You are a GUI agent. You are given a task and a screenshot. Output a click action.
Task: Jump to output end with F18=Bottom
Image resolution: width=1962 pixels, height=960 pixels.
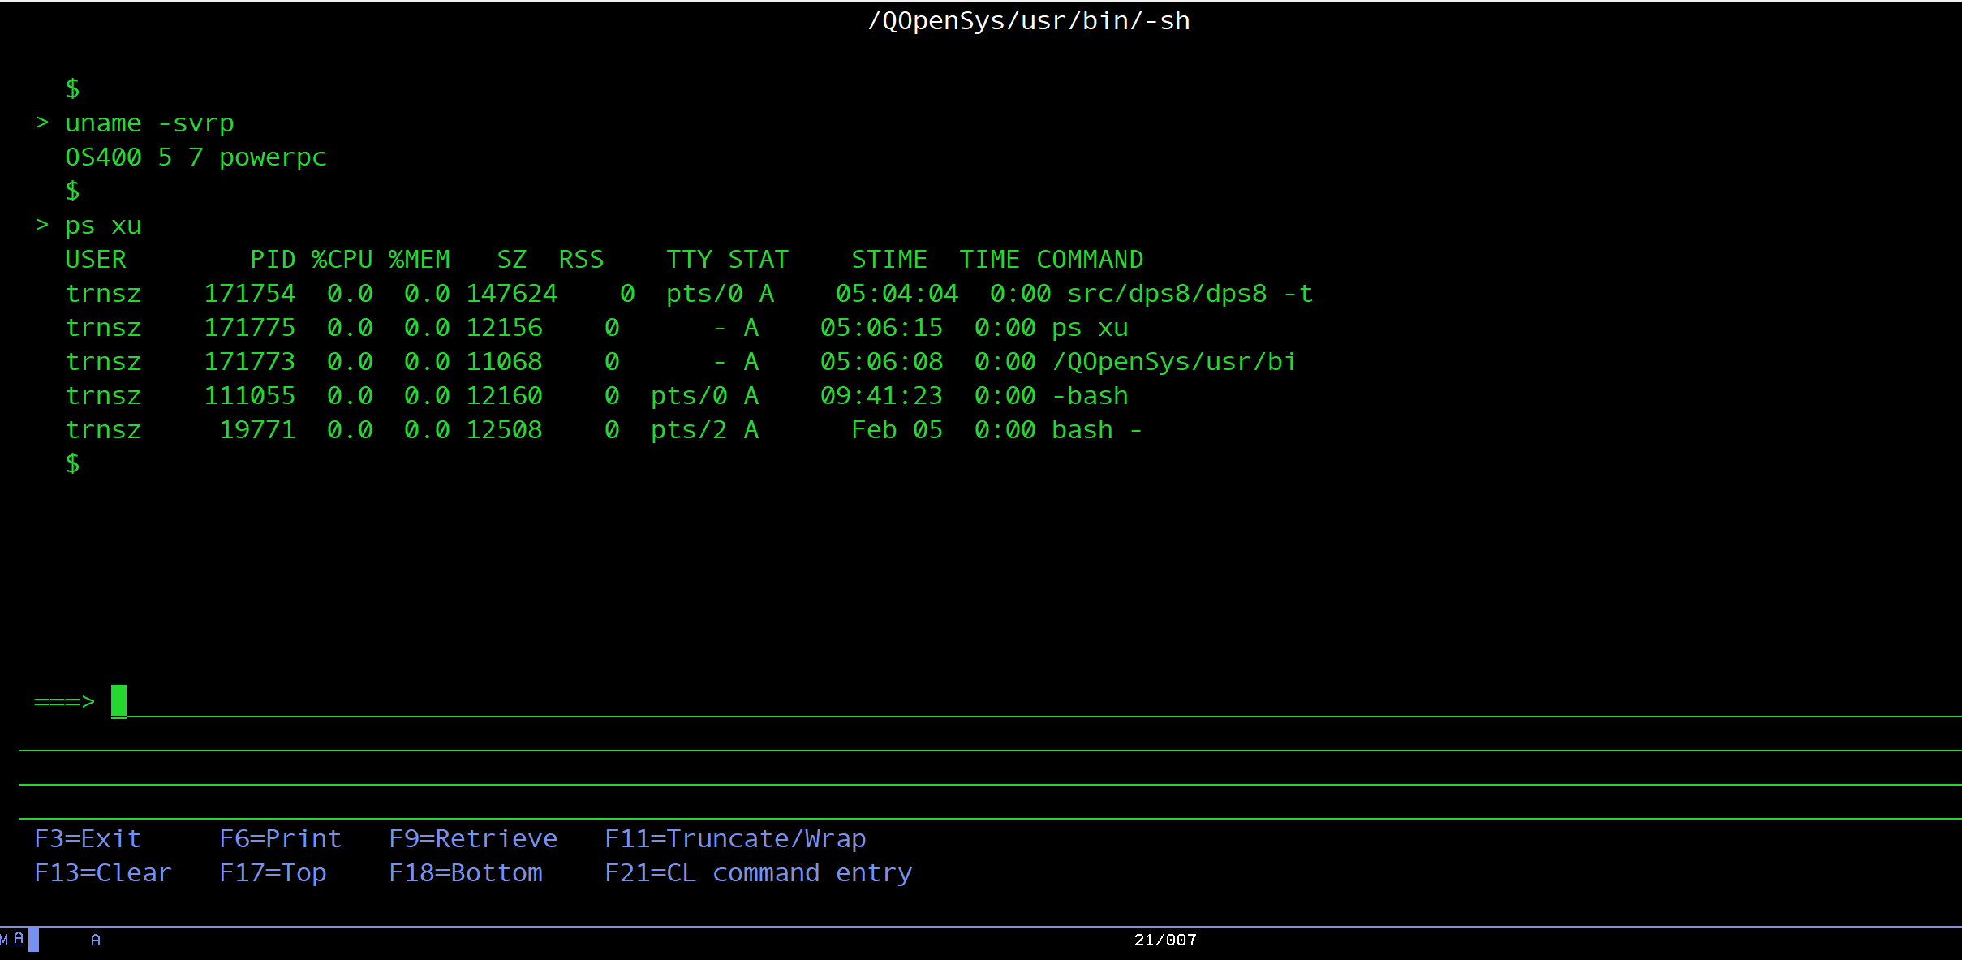coord(466,872)
